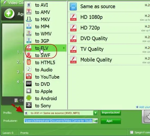Screen dimensions: 150x136
Task: Click the HTML5 shield icon
Action: pos(29,62)
